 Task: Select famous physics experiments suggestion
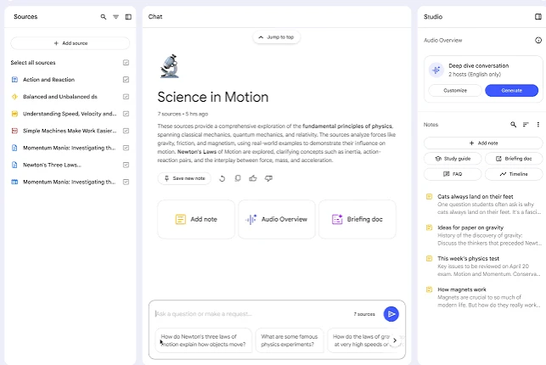click(289, 340)
